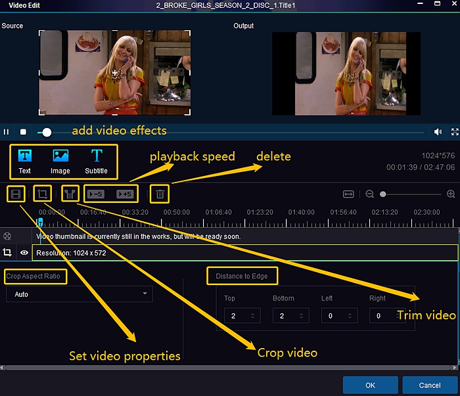
Task: Add a Text overlay
Action: [x=25, y=162]
